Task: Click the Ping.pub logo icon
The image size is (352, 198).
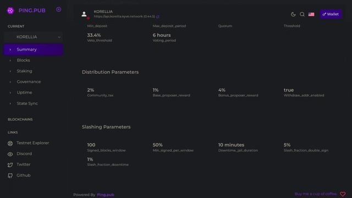Action: point(10,10)
